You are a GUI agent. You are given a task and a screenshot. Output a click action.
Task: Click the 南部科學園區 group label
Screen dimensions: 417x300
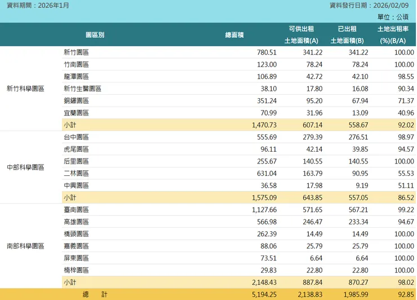pyautogui.click(x=25, y=246)
